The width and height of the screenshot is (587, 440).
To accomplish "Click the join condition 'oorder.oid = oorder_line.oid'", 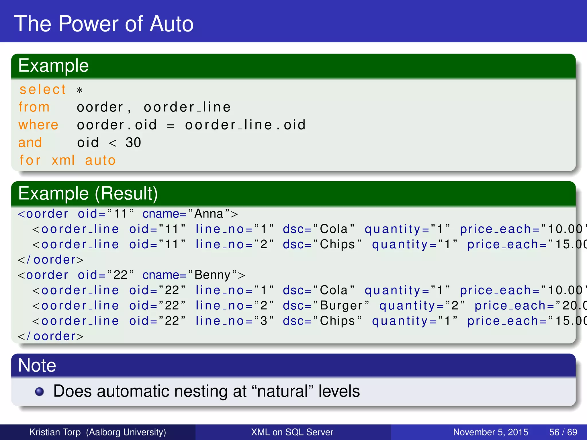I will 191,125.
